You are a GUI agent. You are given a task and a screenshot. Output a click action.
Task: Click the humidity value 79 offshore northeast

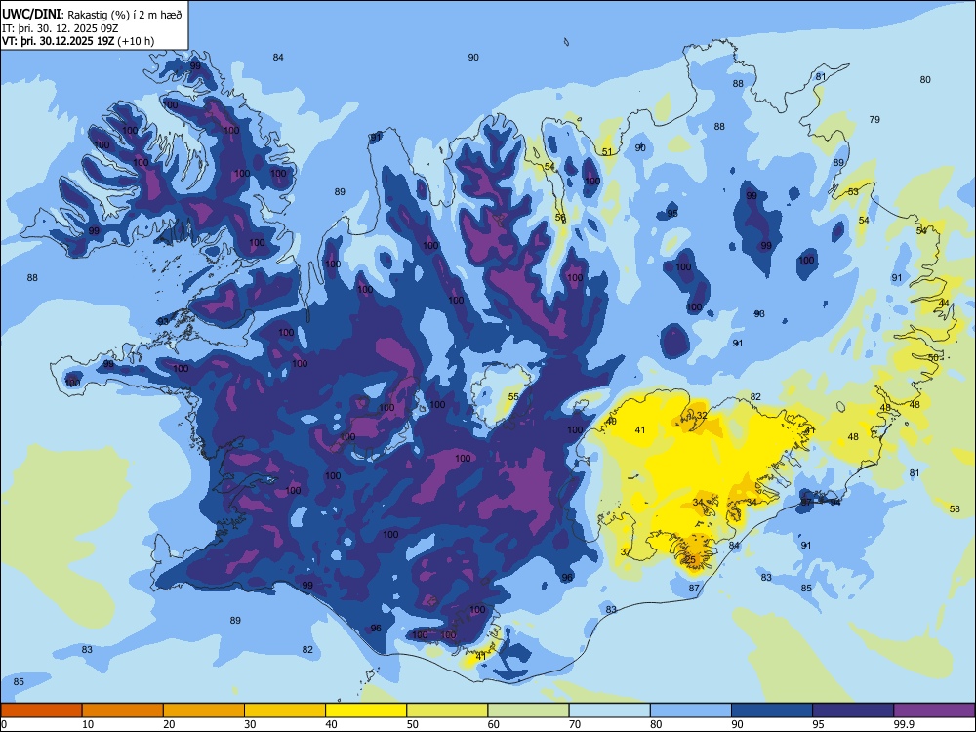pyautogui.click(x=874, y=119)
